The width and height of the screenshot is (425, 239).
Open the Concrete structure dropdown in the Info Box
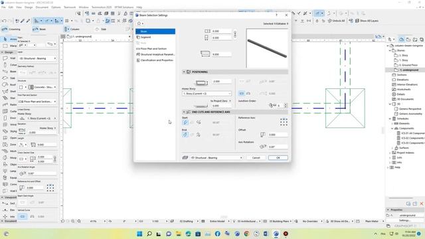(x=42, y=87)
